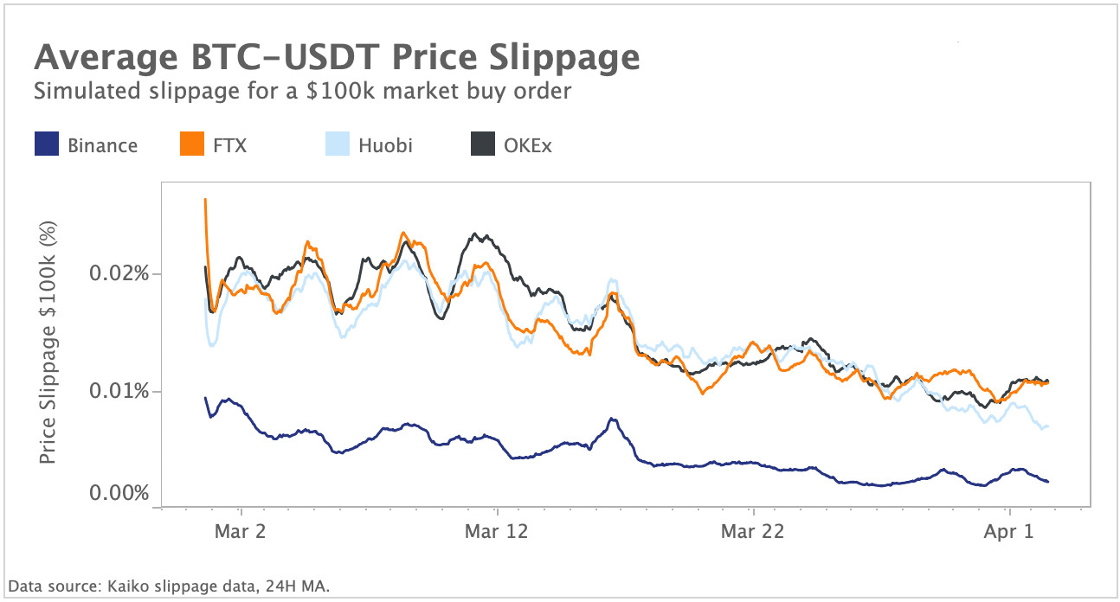Viewport: 1120px width, 602px height.
Task: Click the dark blue Binance legend swatch
Action: click(47, 144)
